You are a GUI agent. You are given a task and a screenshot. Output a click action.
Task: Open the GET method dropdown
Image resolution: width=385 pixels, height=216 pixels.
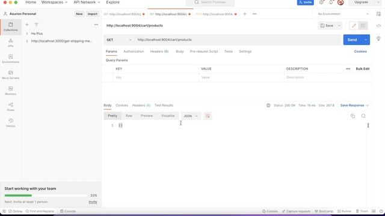point(119,40)
